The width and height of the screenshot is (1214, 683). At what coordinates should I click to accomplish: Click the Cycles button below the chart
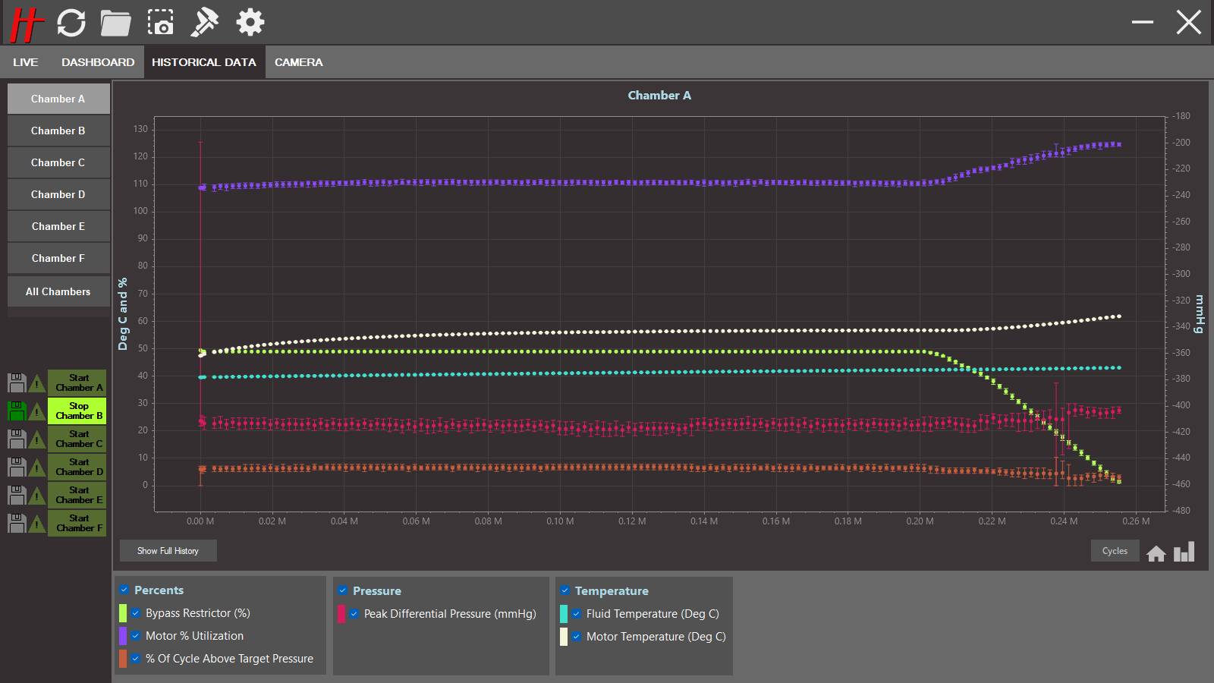[x=1115, y=551]
